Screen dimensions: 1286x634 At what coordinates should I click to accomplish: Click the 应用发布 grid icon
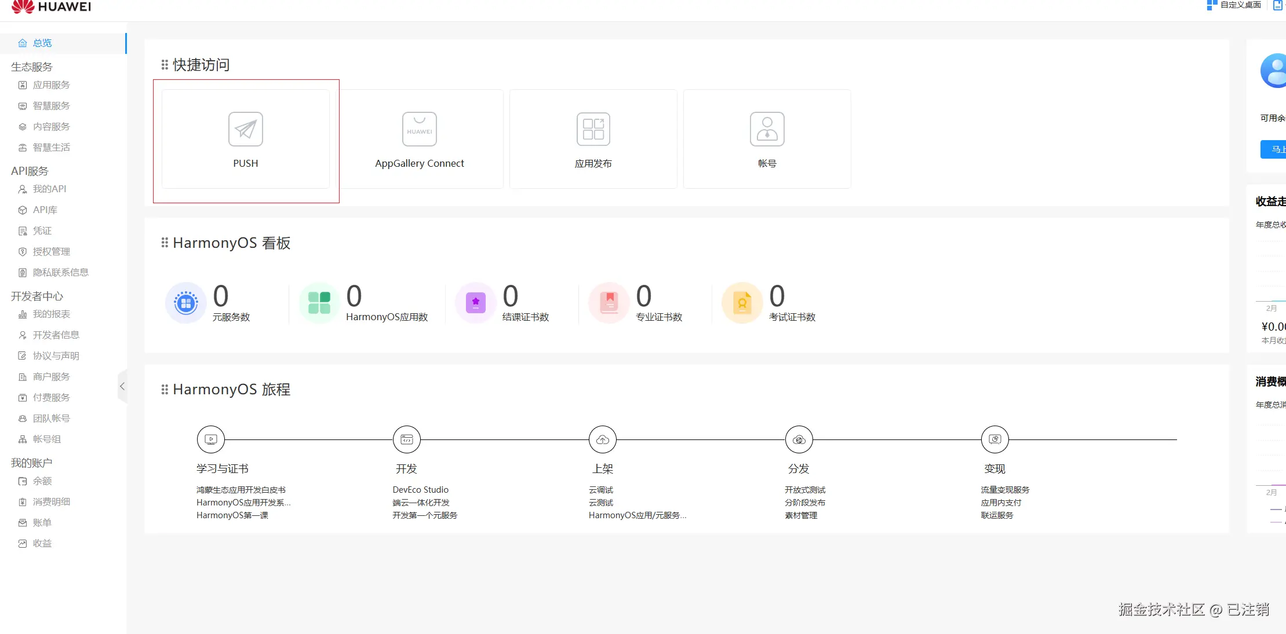point(593,129)
